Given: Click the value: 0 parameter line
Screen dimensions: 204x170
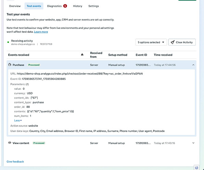Looking at the screenshot, I should click(x=19, y=89).
